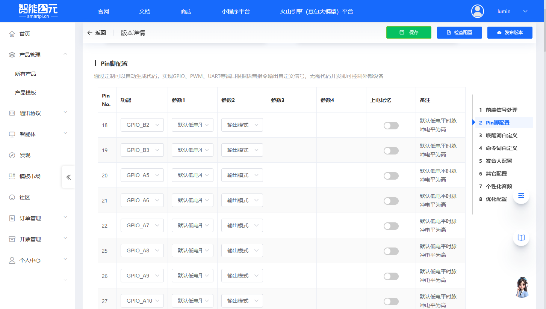Turn on power memory switch for Pin 21
This screenshot has width=546, height=309.
[391, 201]
